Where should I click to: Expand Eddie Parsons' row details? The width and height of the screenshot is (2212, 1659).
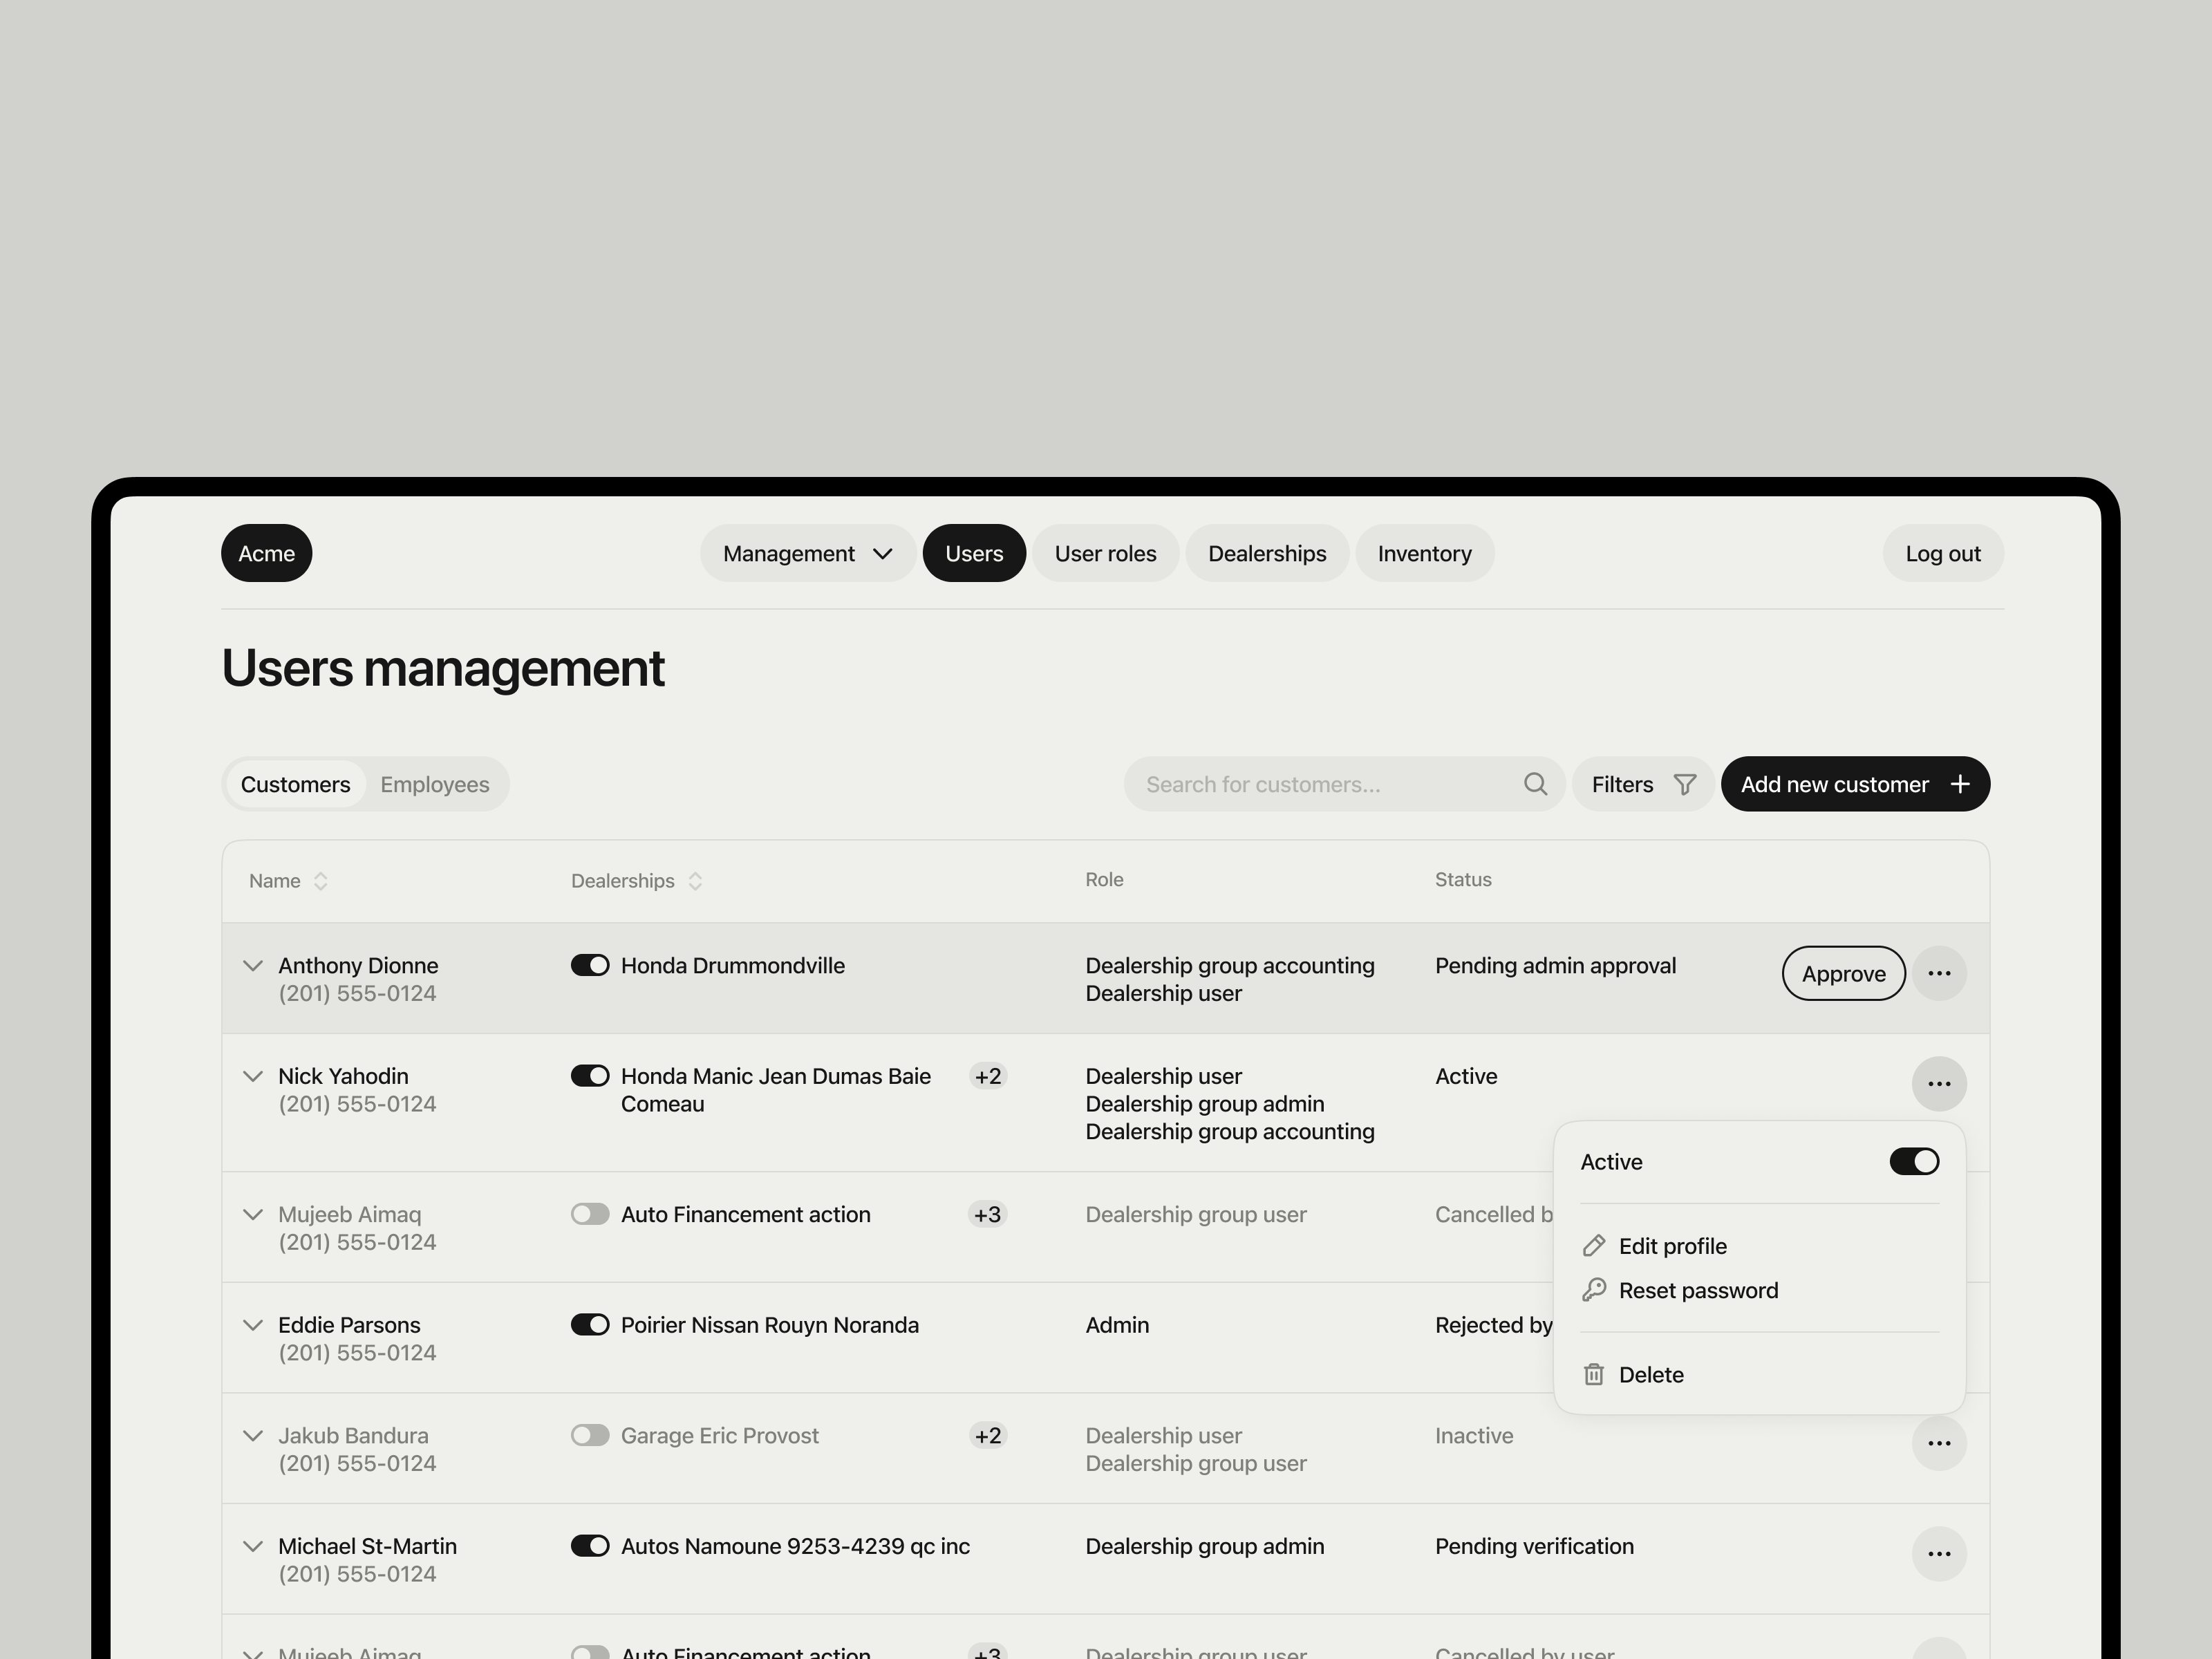tap(253, 1324)
